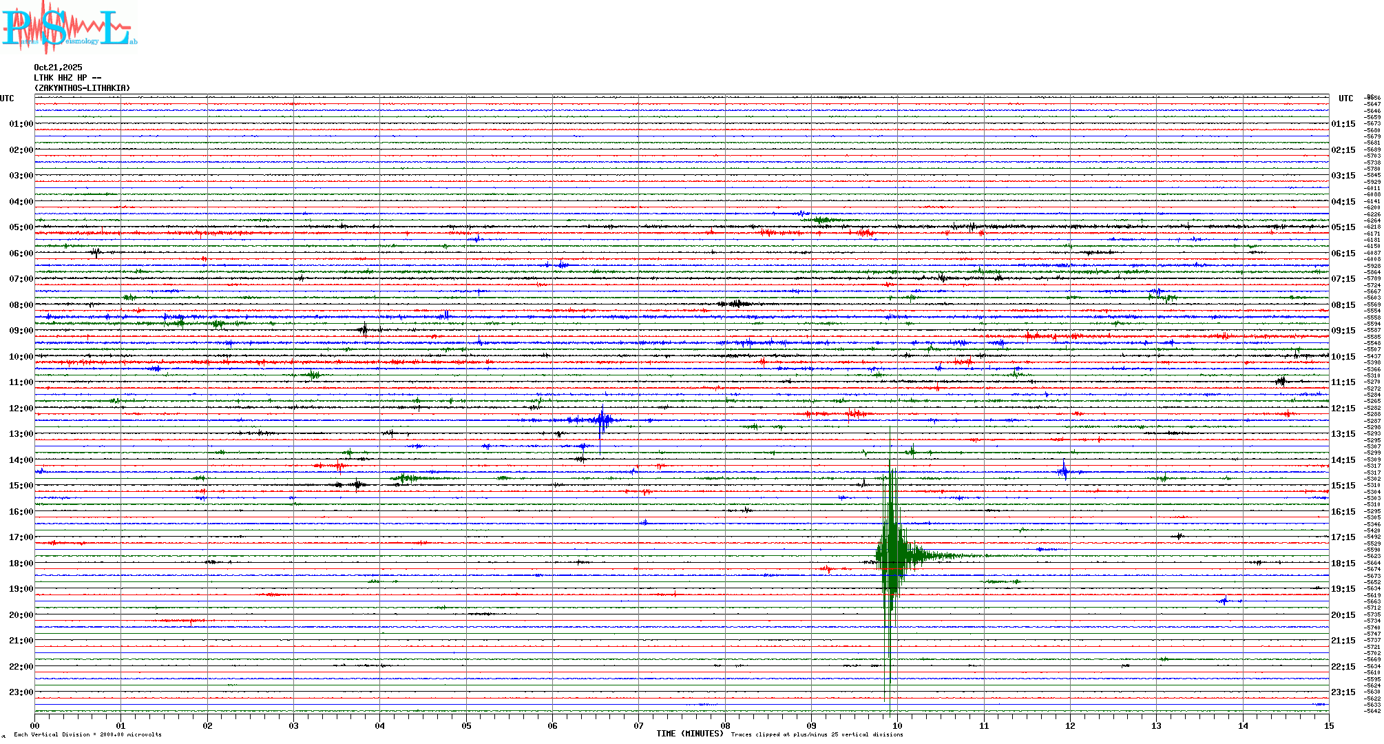Click the large green earthquake waveform burst
Screen dimensions: 1384x744
(892, 555)
